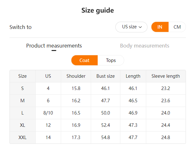The image size is (190, 146).
Task: Open the Body measurements tab
Action: 145,46
